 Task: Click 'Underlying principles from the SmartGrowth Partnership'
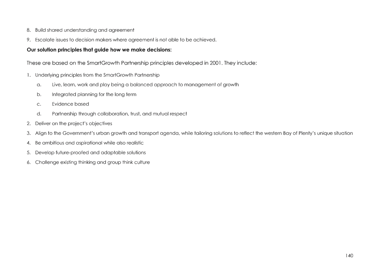point(97,75)
